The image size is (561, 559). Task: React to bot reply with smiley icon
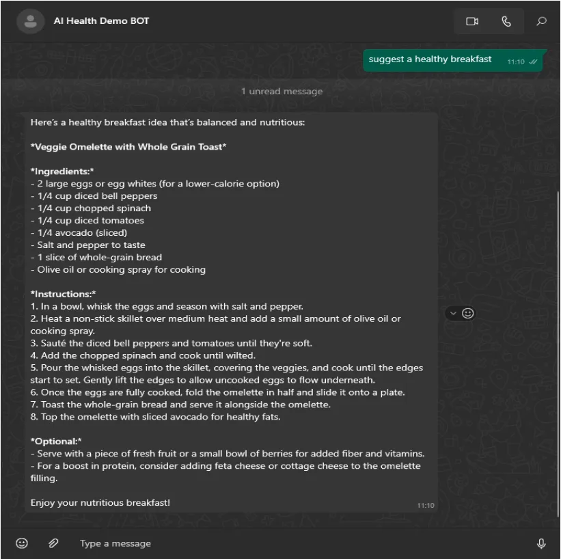(x=467, y=313)
